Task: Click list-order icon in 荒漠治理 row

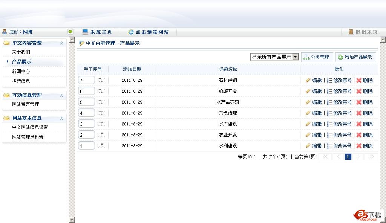Action: coord(329,113)
